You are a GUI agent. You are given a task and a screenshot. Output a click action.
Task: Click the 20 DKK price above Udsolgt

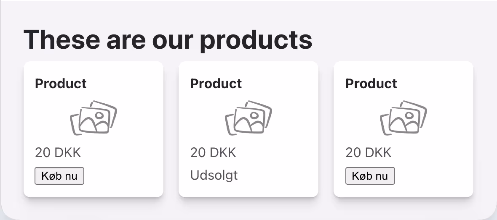click(213, 152)
